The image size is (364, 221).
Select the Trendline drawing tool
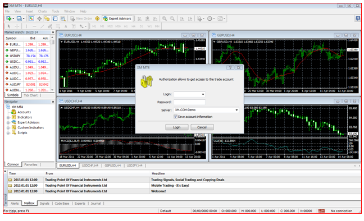click(x=42, y=26)
